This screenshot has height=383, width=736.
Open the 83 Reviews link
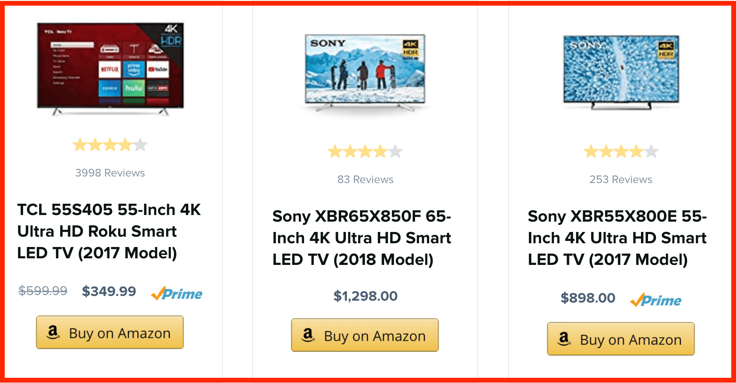[x=365, y=180]
